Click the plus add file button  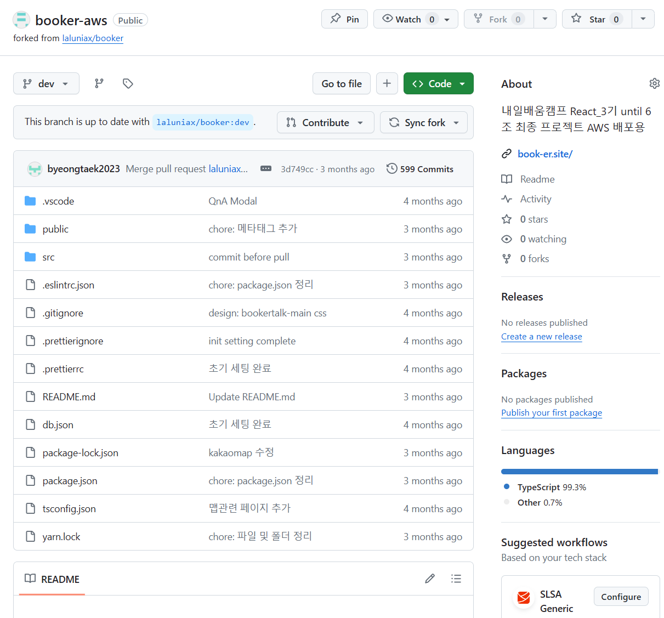(387, 83)
